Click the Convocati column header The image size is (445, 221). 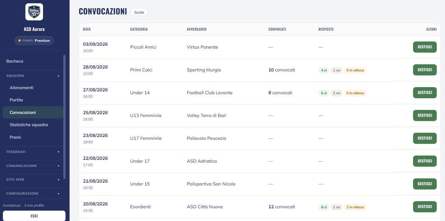coord(277,29)
